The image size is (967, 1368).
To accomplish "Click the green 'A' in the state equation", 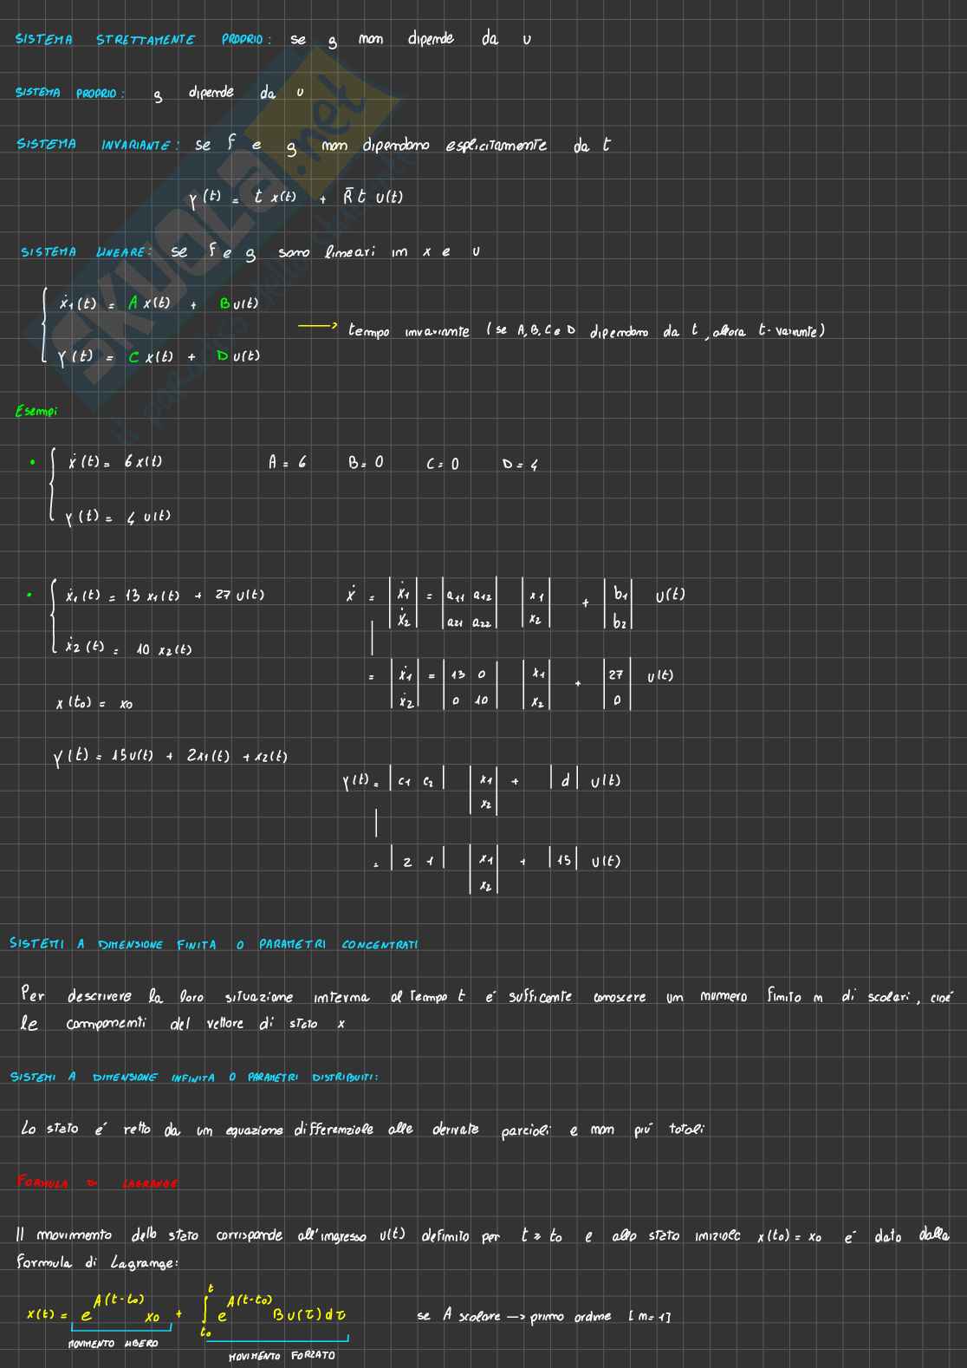I will (x=133, y=303).
